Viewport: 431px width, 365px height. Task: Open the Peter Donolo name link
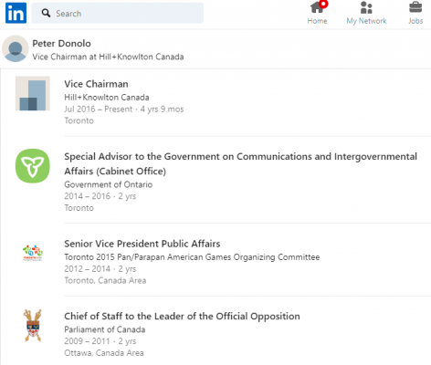tap(61, 44)
